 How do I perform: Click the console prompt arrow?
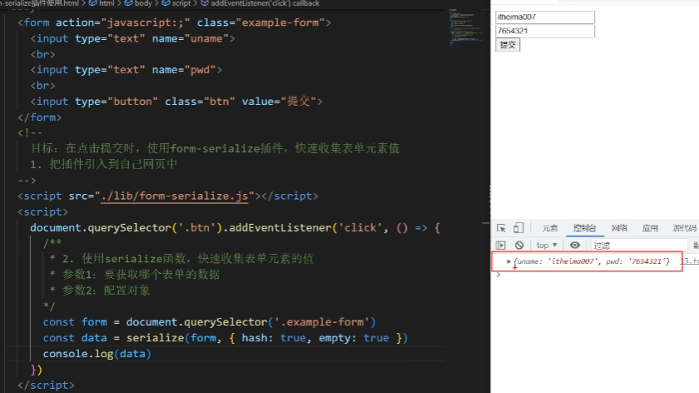click(x=498, y=275)
